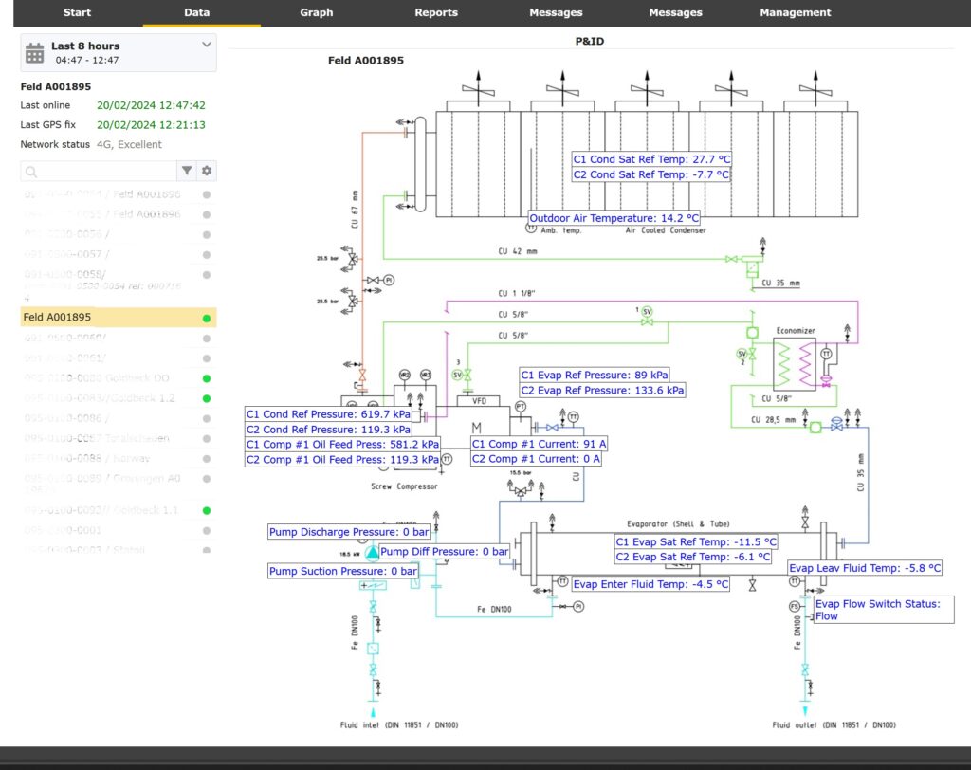Click the Screw Compressor caption
Screen dimensions: 971x770
point(404,486)
